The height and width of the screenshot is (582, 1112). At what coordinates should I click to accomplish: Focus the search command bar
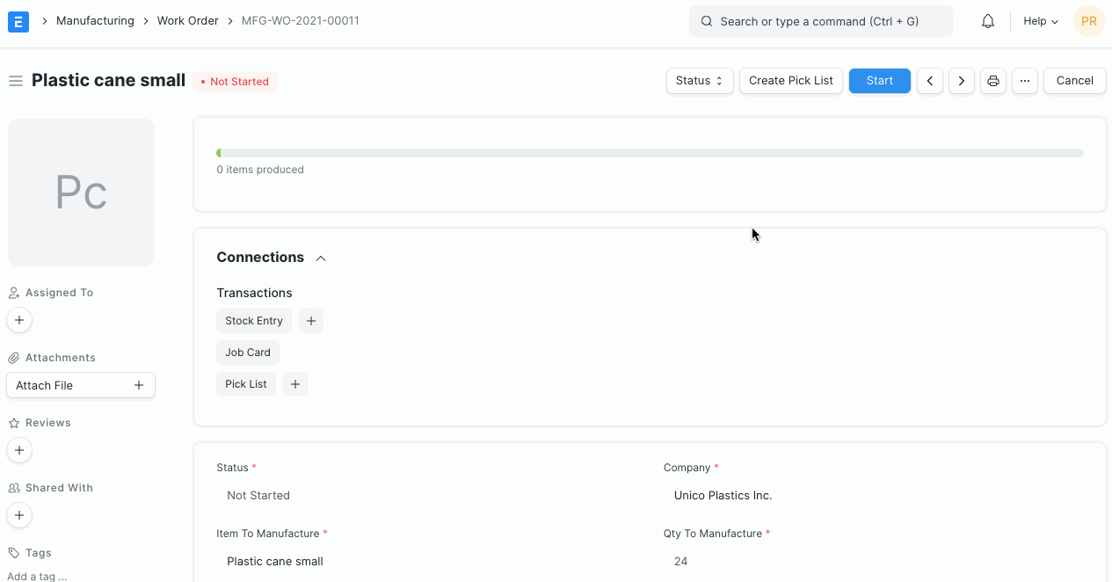pos(820,21)
